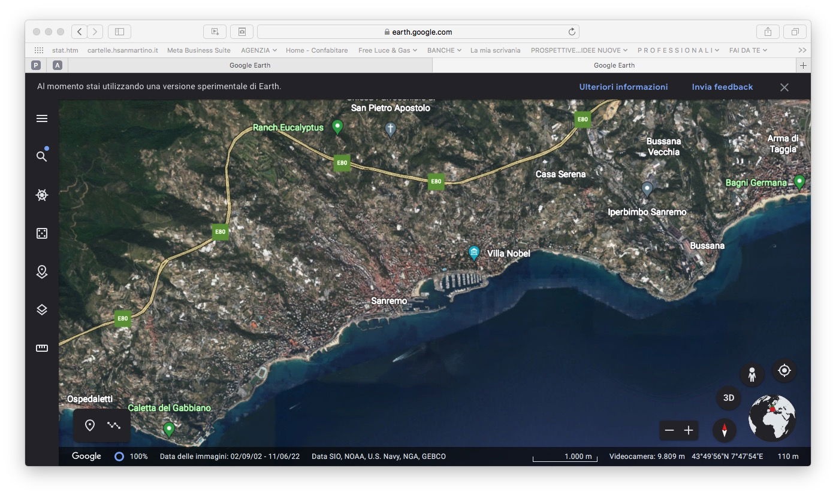Click the globe overview thumbnail
836x496 pixels.
pos(772,418)
